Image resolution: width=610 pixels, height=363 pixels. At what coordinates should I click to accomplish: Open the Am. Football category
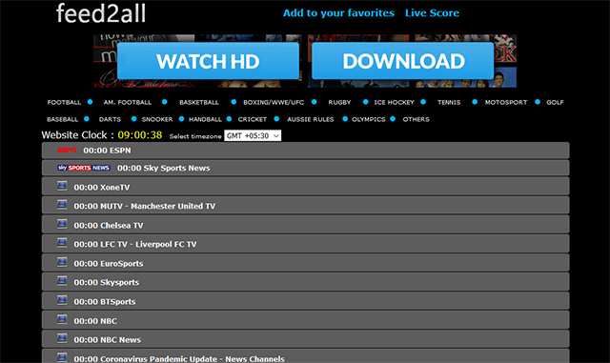(127, 102)
